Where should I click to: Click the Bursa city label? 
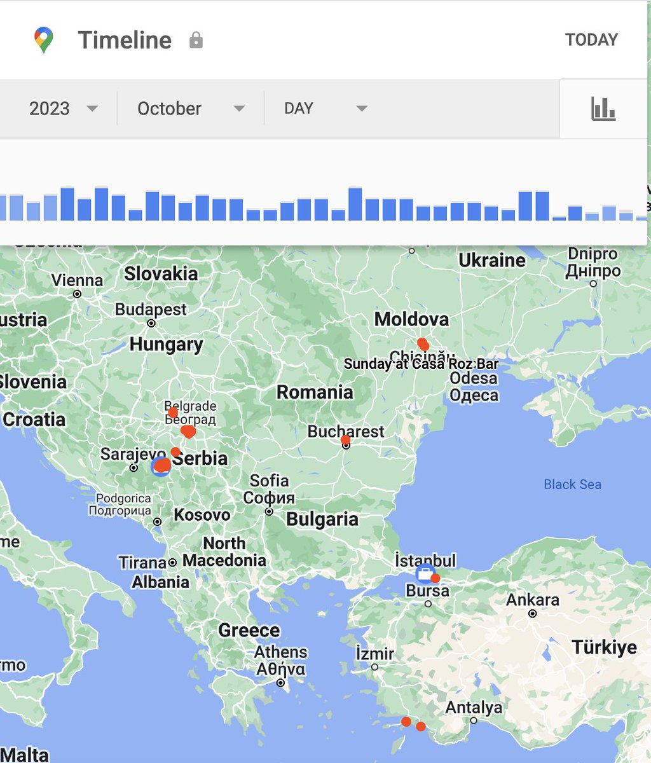427,591
